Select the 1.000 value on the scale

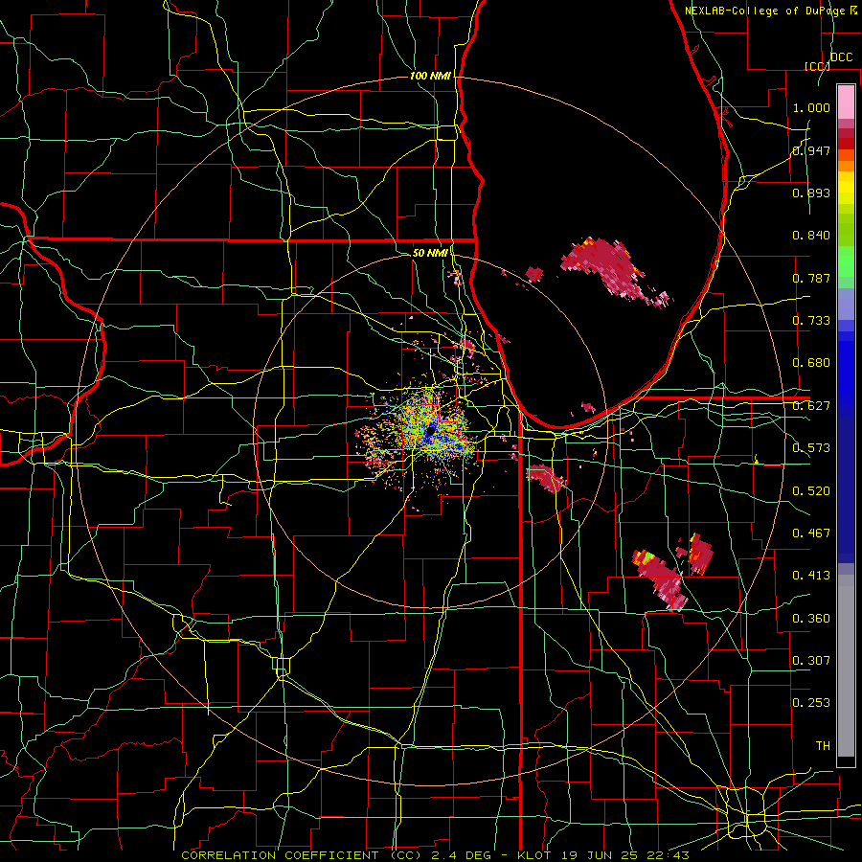tap(811, 107)
